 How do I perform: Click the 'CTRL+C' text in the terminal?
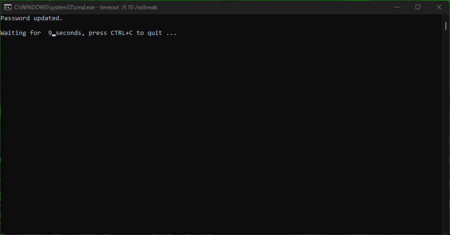[x=122, y=33]
